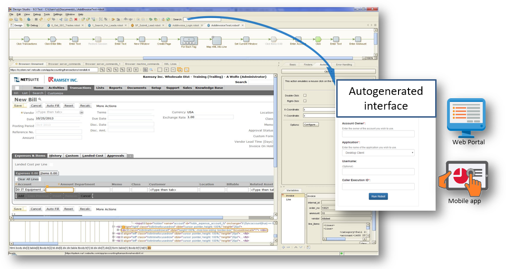Image resolution: width=506 pixels, height=269 pixels.
Task: Open the Landed Cost subtab
Action: [93, 156]
